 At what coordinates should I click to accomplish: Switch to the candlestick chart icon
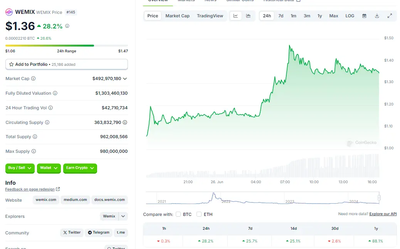tap(248, 16)
